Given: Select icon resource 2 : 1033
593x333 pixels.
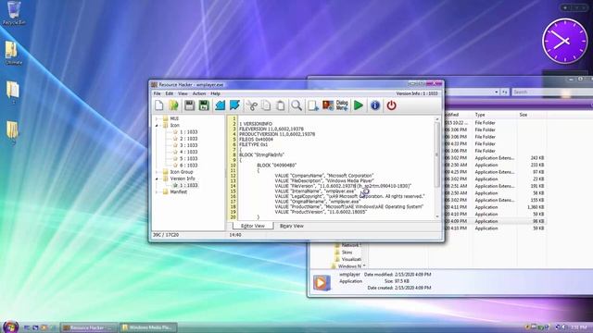Looking at the screenshot, I should [185, 139].
